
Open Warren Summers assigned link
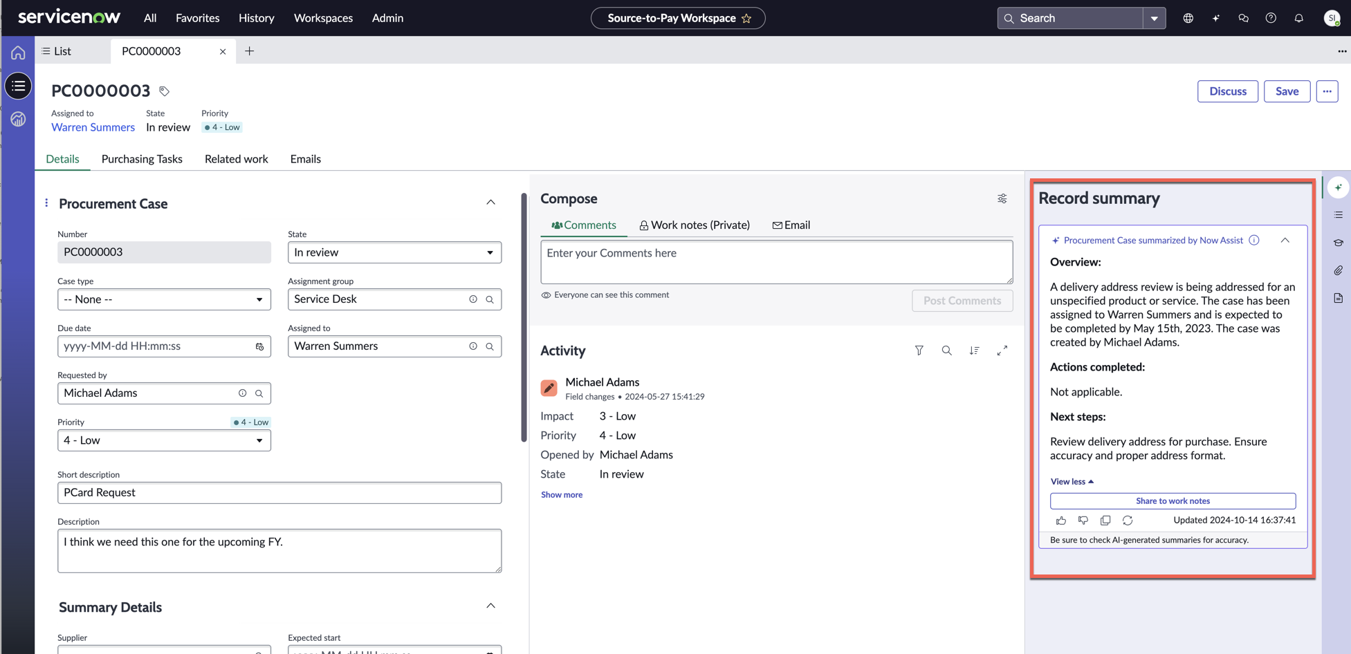coord(93,127)
